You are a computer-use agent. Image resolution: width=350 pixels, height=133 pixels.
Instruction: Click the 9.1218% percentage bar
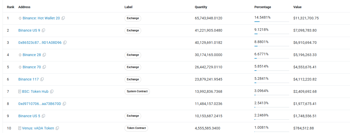(272, 34)
